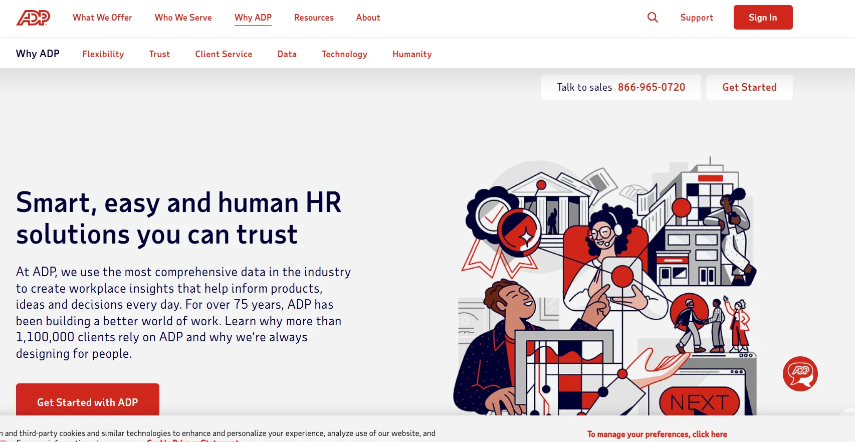Click 'To manage your preferences, click here'
855x442 pixels.
[657, 434]
